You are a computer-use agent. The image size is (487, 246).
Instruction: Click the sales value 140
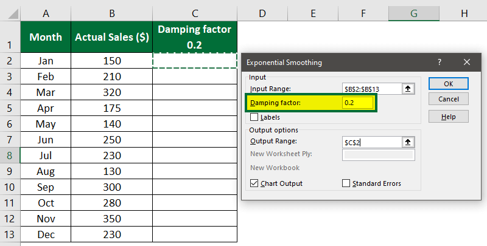pos(112,124)
